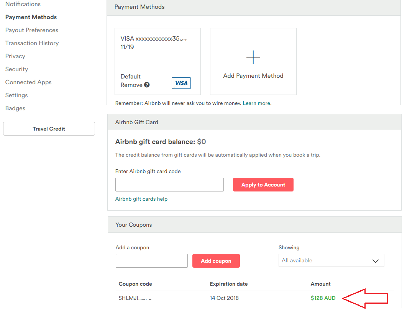
Task: Expand the Showing dropdown chevron
Action: click(x=376, y=261)
